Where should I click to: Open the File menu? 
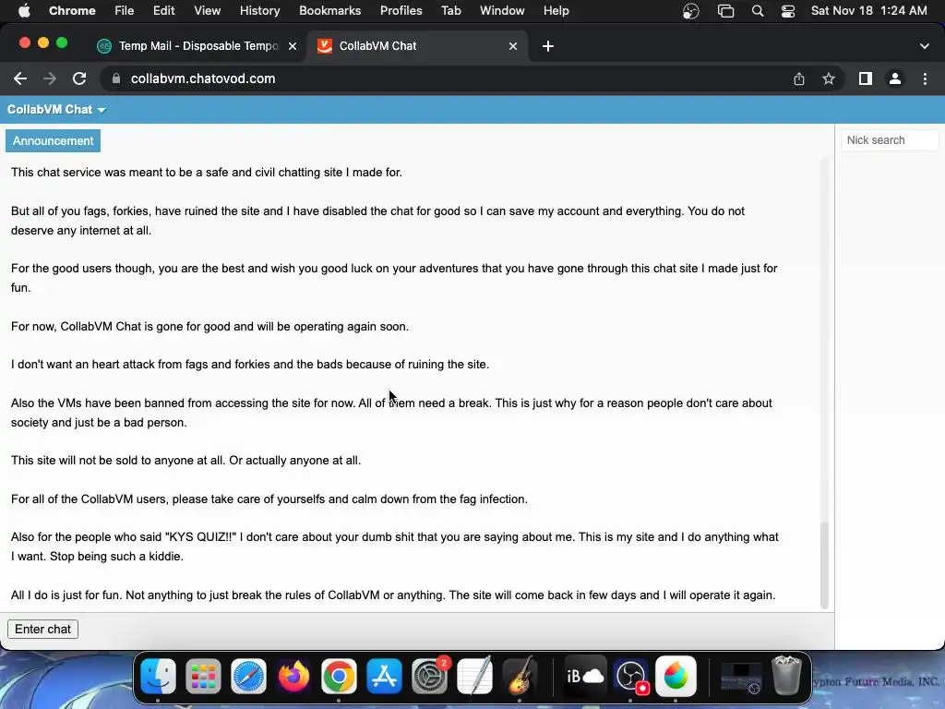(125, 10)
